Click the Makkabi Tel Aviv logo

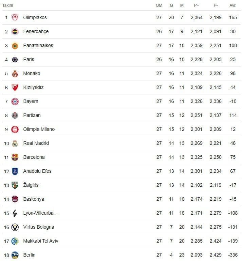[15, 241]
